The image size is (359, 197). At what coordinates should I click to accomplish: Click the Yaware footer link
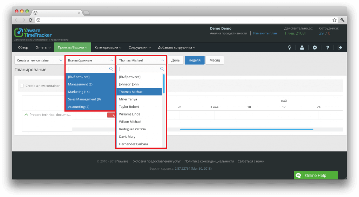point(123,161)
